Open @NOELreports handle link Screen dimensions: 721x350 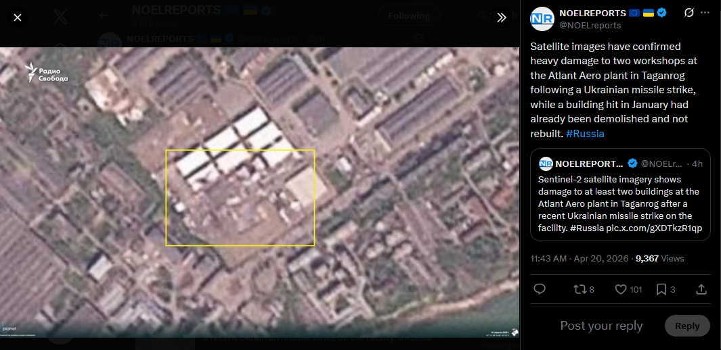(x=590, y=25)
